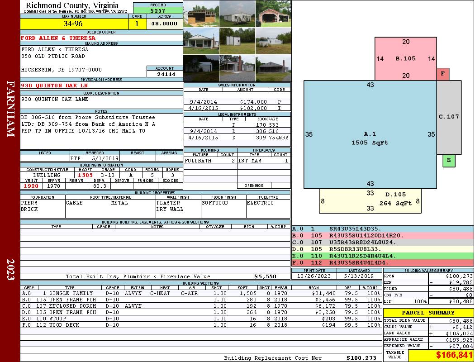Select the blue A.1 1505 SqFt sketch area

click(x=370, y=134)
